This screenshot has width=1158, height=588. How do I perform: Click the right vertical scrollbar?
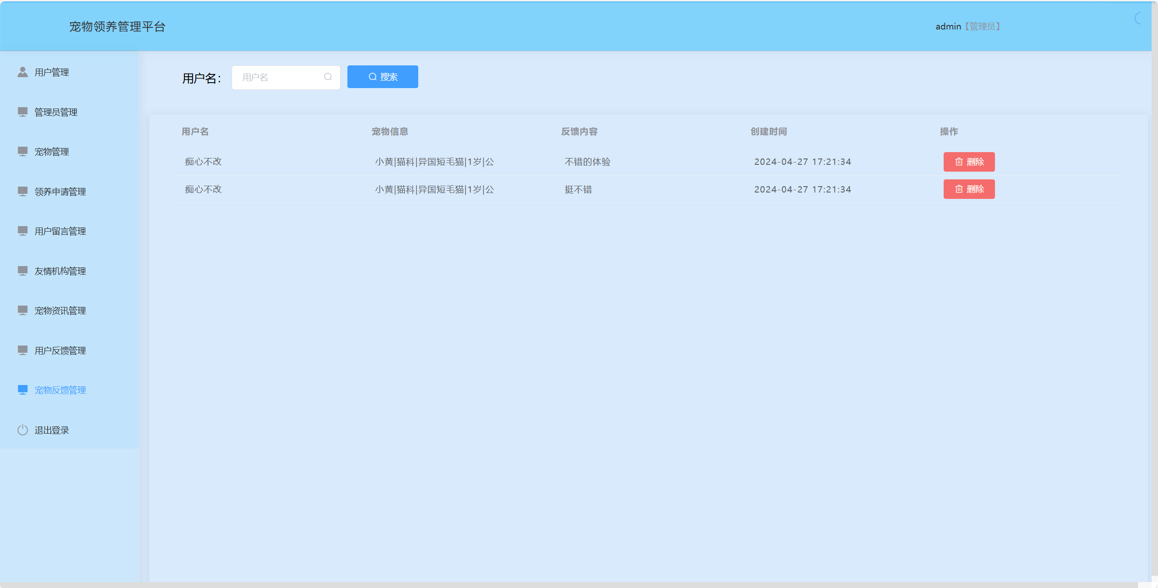pos(1154,291)
